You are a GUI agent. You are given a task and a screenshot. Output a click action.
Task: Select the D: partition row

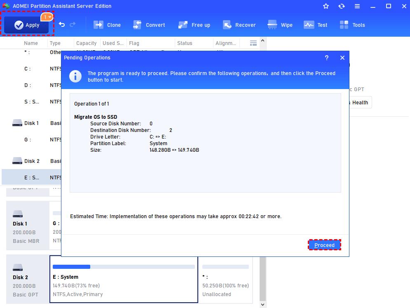pos(31,85)
